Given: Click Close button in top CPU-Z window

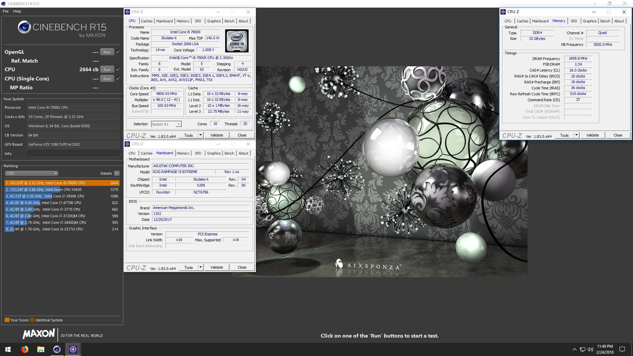Looking at the screenshot, I should 242,135.
